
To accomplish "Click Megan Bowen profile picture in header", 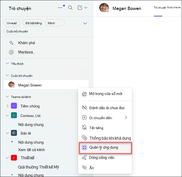I will [104, 7].
